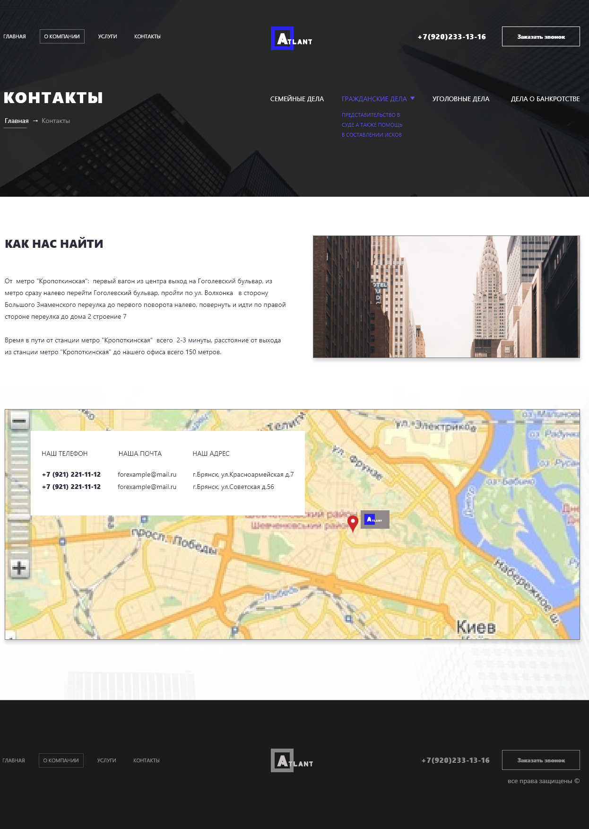Click the city street photo thumbnail
Image resolution: width=589 pixels, height=829 pixels.
(446, 297)
